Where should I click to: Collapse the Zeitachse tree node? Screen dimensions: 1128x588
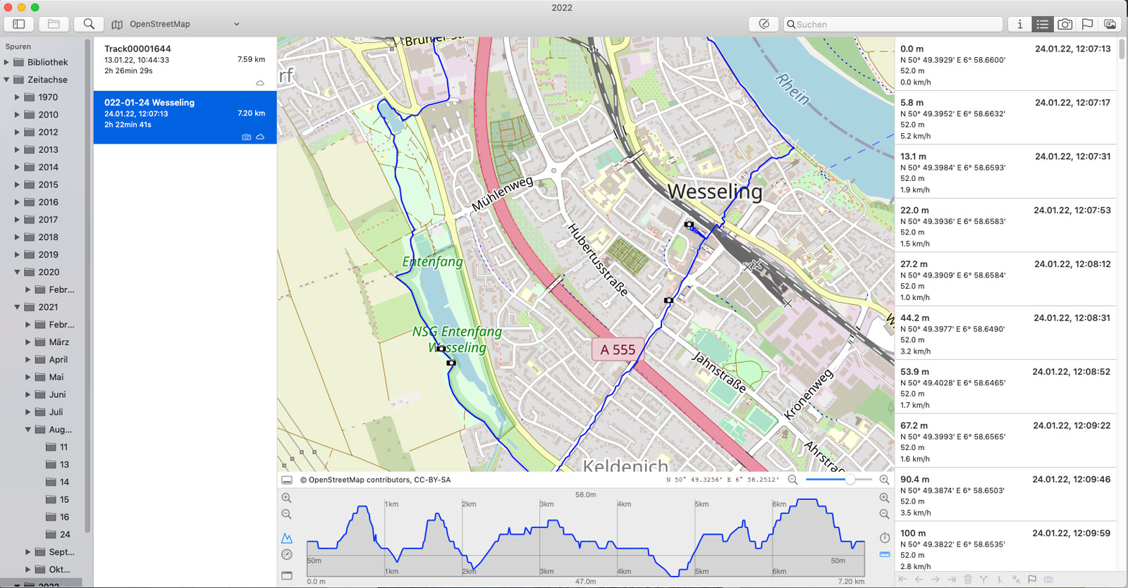point(7,80)
